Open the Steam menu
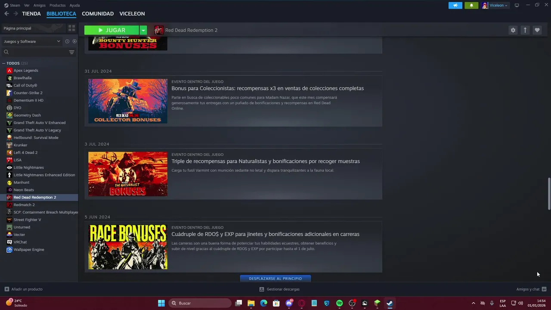The width and height of the screenshot is (551, 310). tap(12, 5)
